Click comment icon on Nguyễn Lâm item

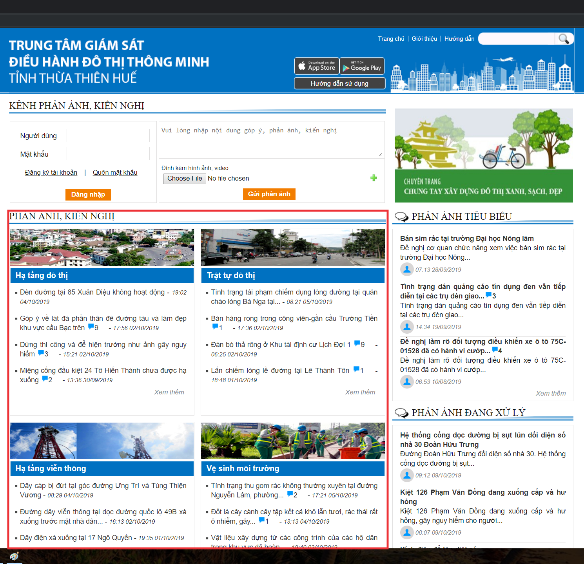tap(290, 494)
